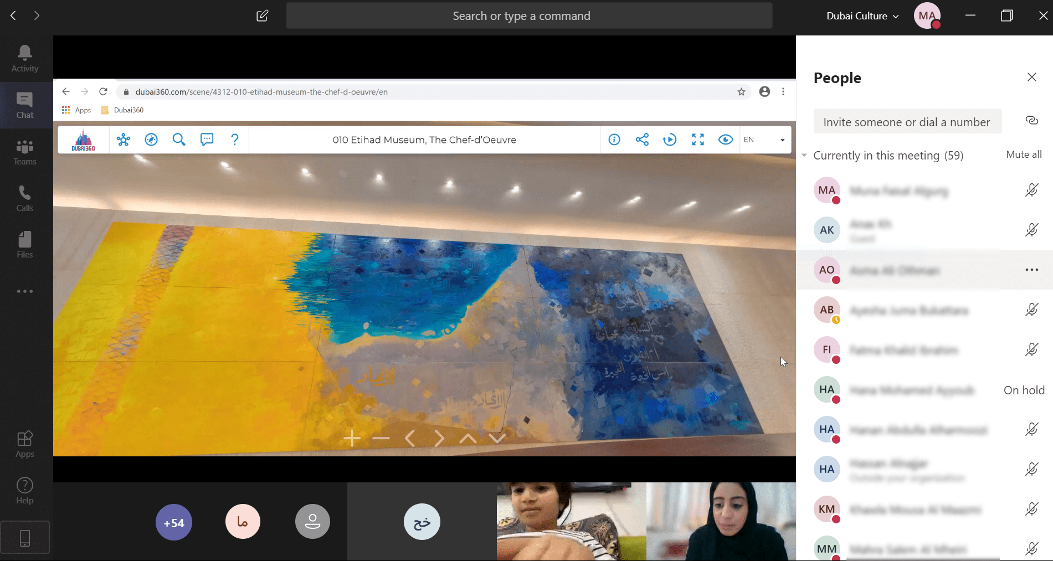The width and height of the screenshot is (1053, 561).
Task: Open the Files section in sidebar
Action: pyautogui.click(x=25, y=245)
